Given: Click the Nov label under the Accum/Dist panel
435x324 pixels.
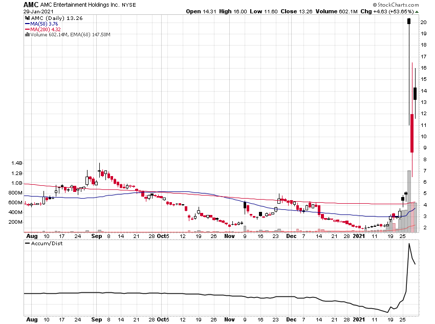Looking at the screenshot, I should [x=229, y=319].
